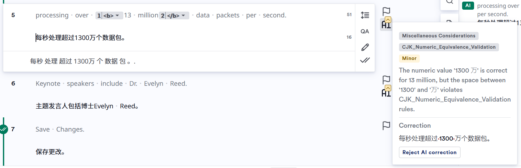Flag segment 6 using its flag icon
The width and height of the screenshot is (521, 168).
[386, 80]
